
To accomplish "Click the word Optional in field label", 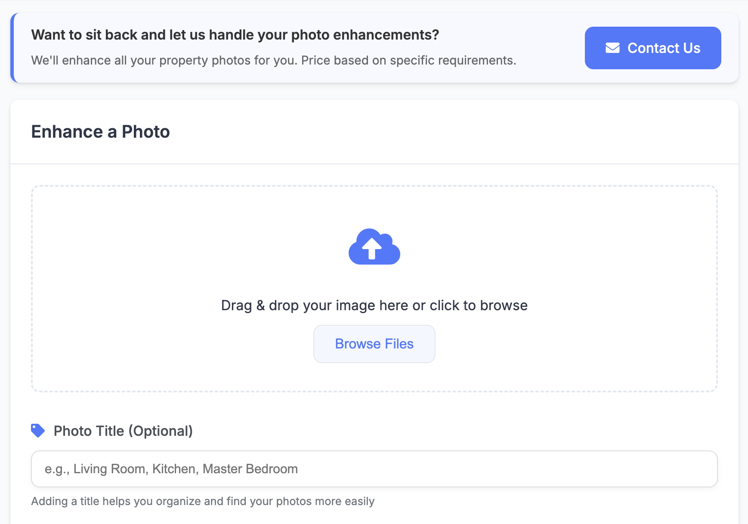I will (x=161, y=431).
